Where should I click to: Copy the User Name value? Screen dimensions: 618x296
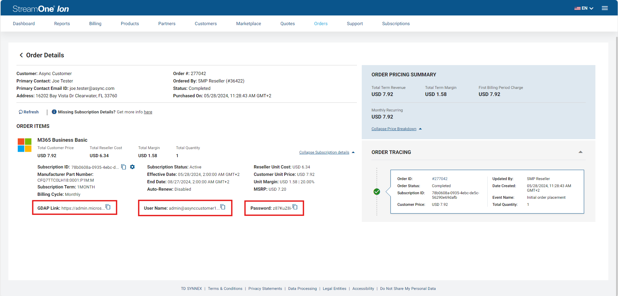pyautogui.click(x=223, y=207)
